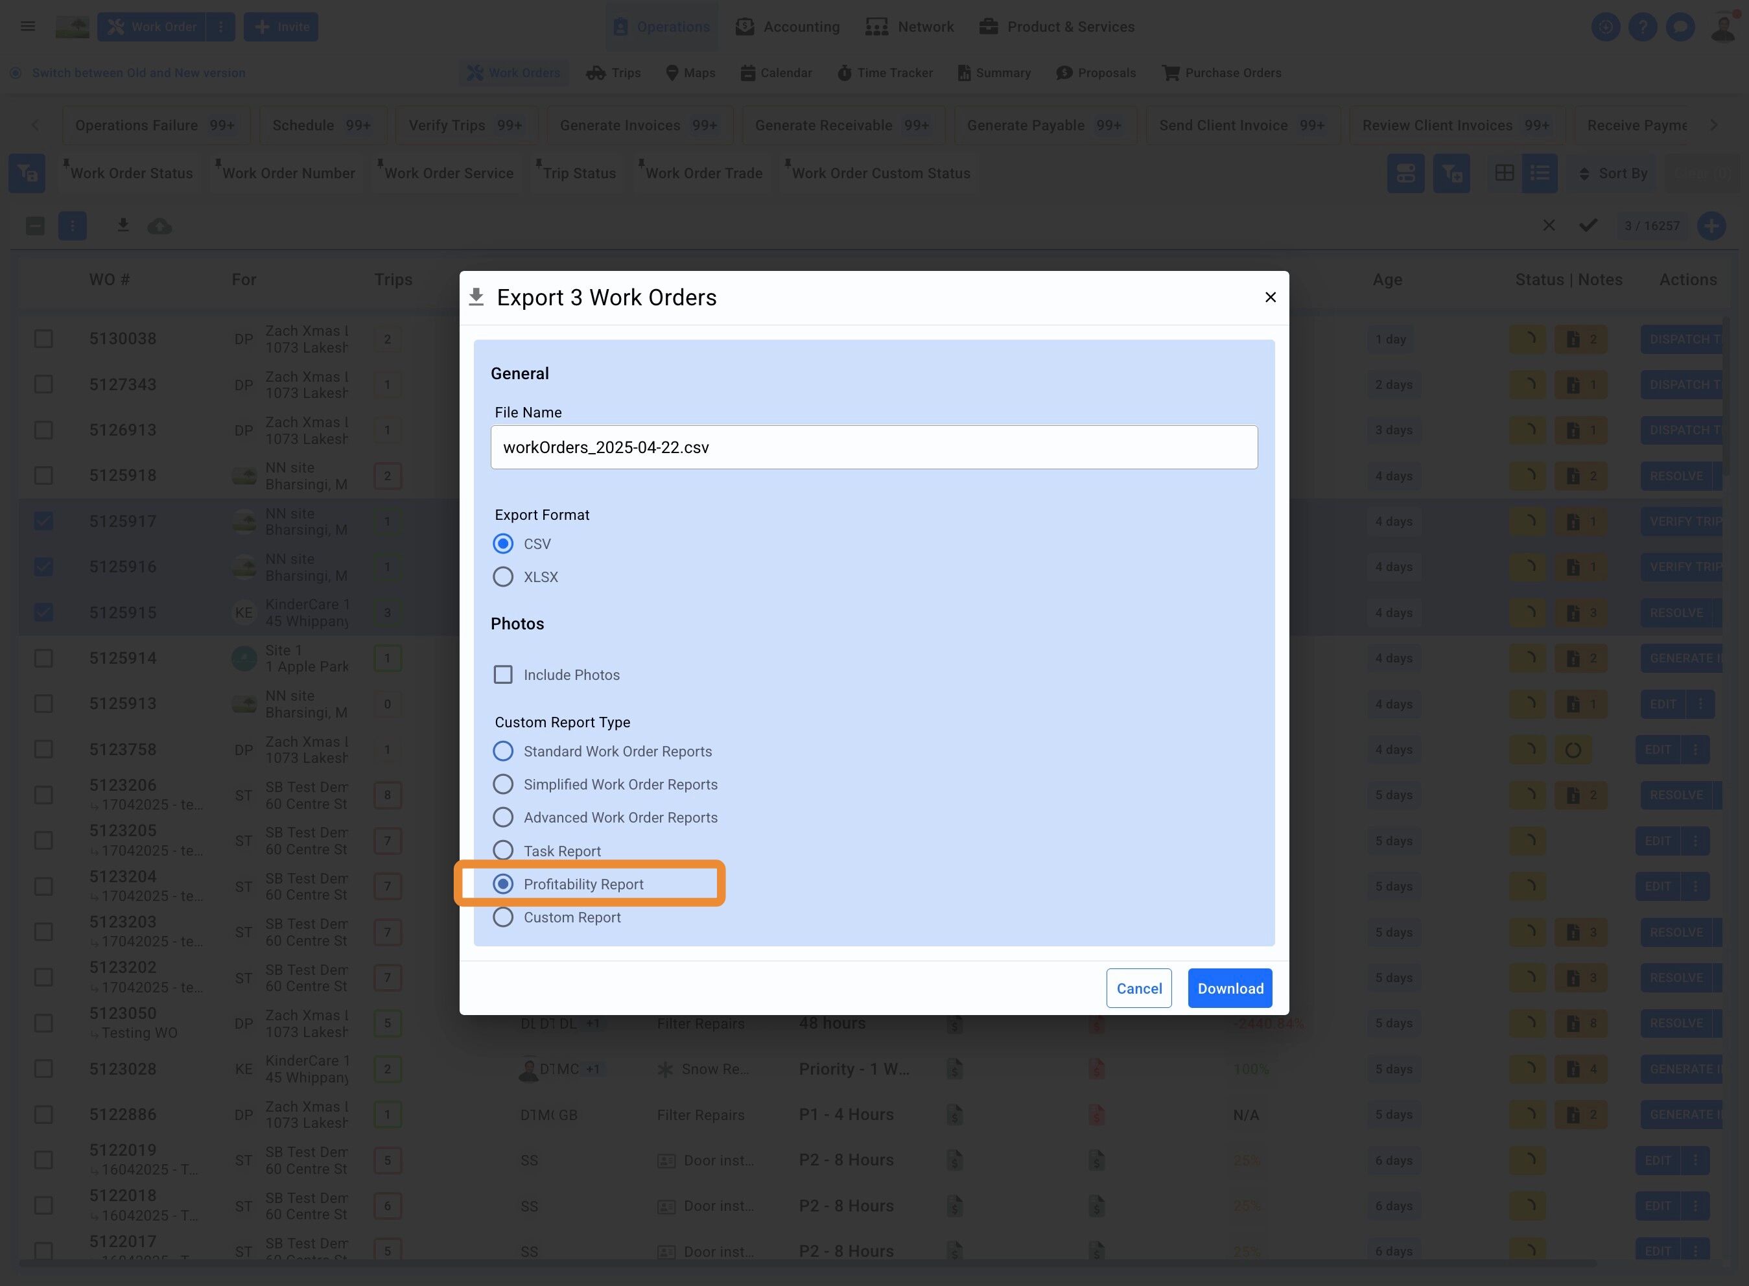1749x1286 pixels.
Task: Open the help question mark icon
Action: [x=1643, y=27]
